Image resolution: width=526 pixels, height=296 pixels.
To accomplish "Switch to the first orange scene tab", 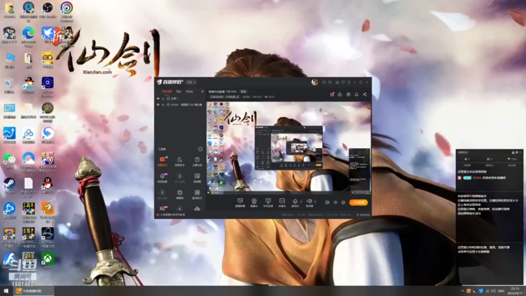I will click(166, 91).
